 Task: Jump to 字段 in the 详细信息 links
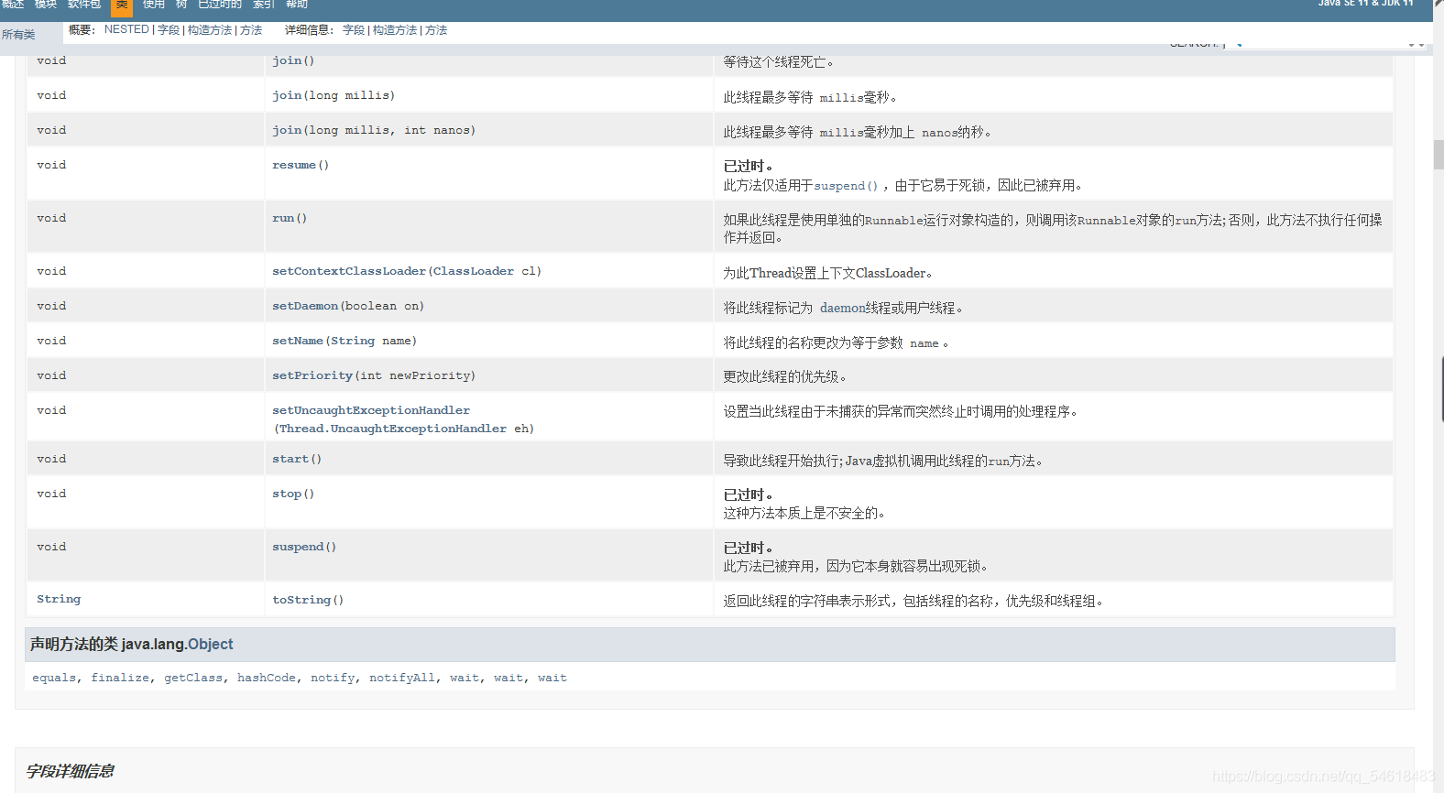(x=354, y=30)
